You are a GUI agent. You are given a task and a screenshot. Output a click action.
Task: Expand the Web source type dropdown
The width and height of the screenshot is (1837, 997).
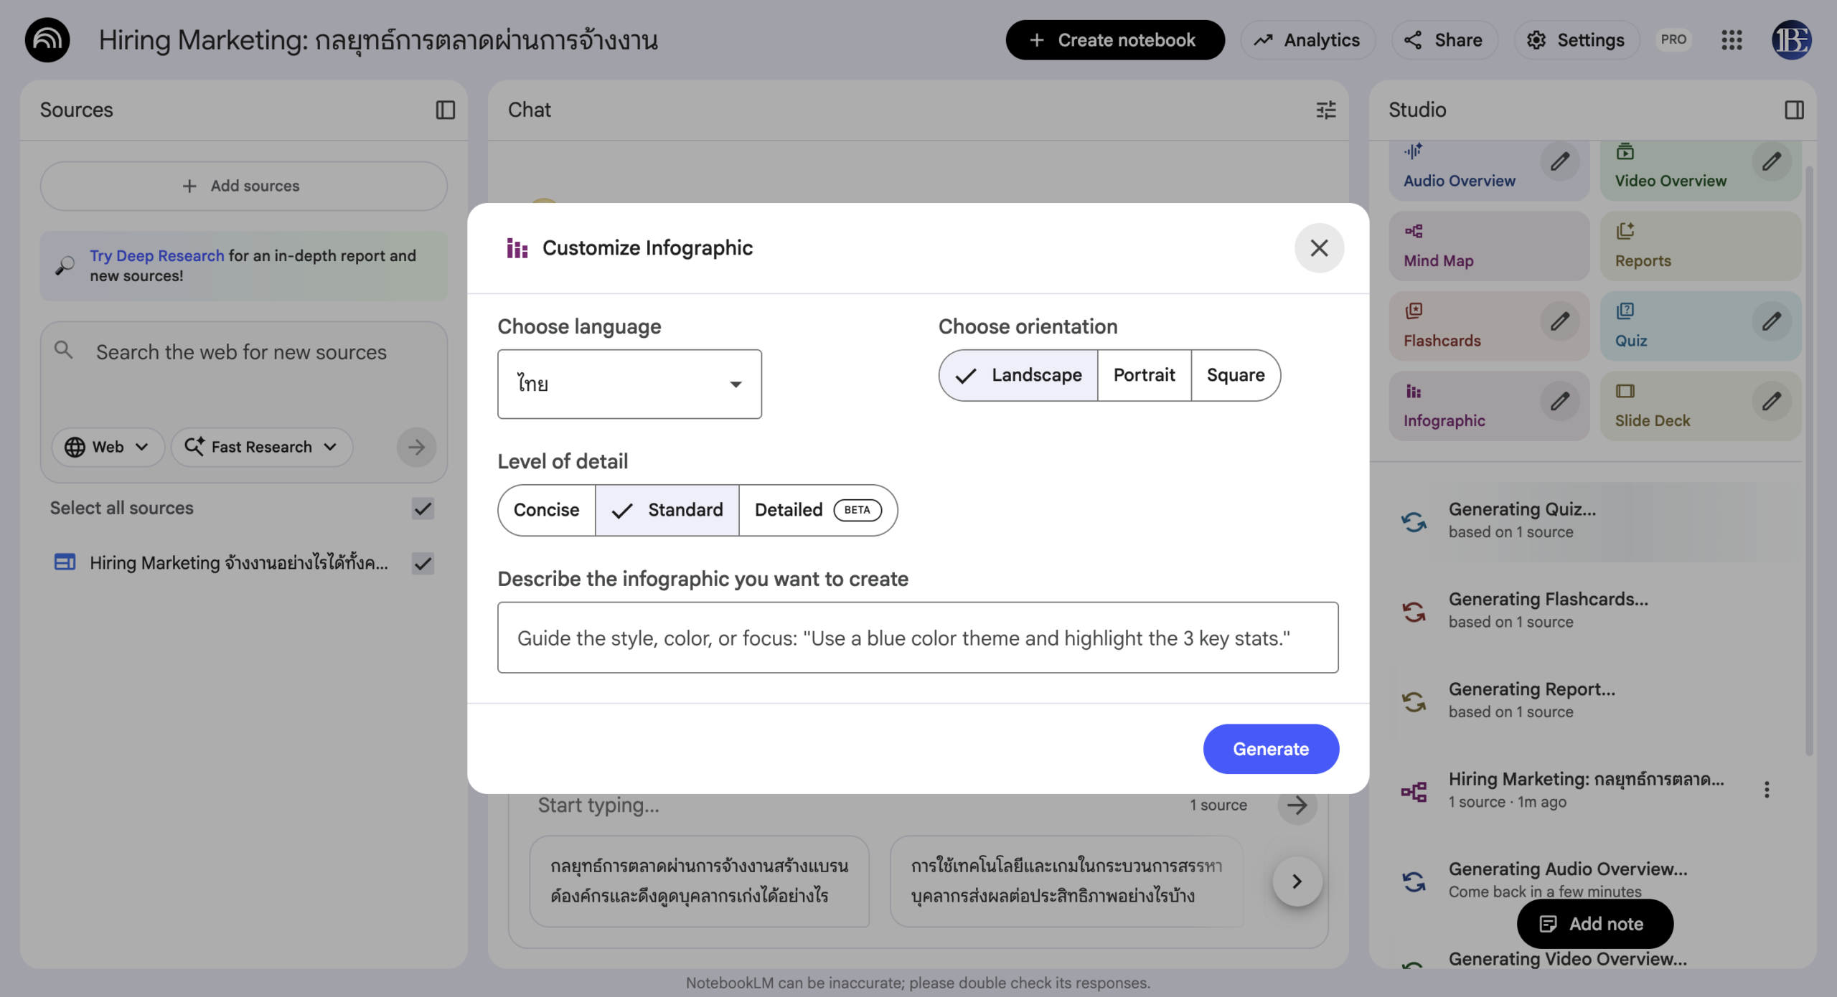click(x=108, y=447)
